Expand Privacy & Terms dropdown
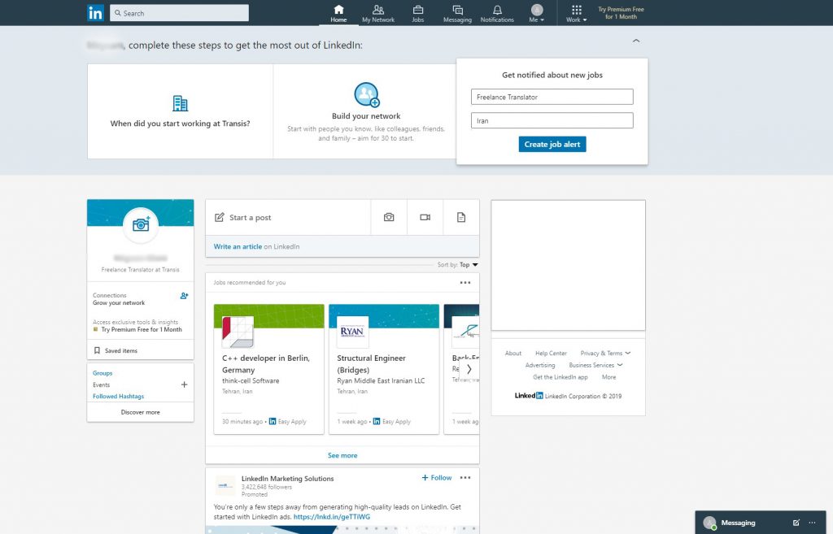This screenshot has width=833, height=534. tap(605, 353)
